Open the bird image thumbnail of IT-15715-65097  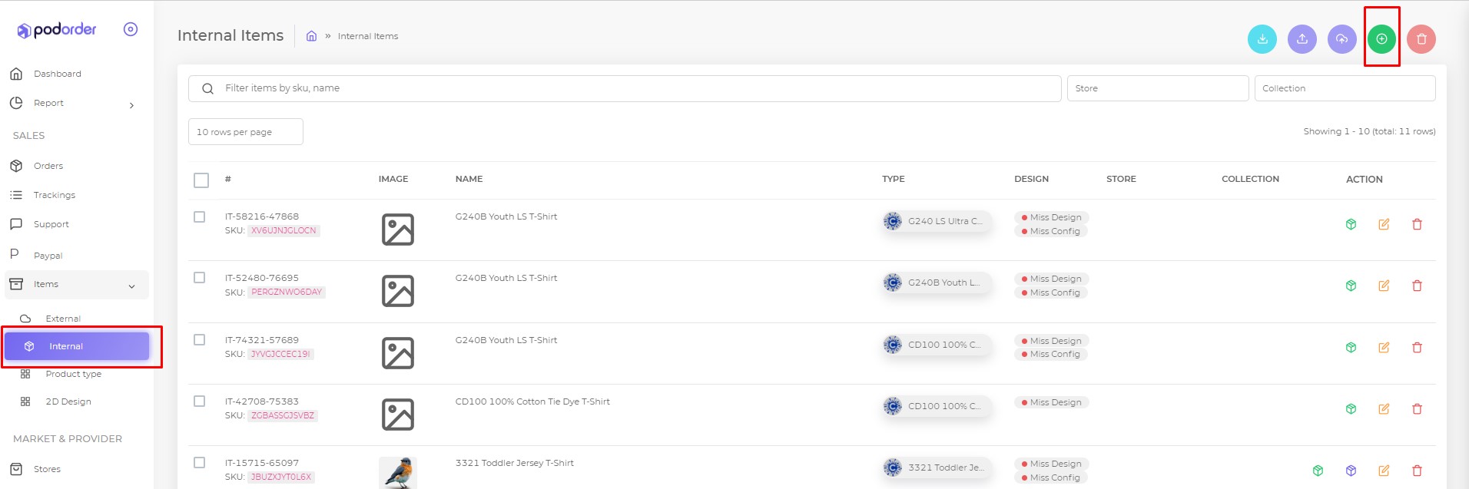pos(398,472)
